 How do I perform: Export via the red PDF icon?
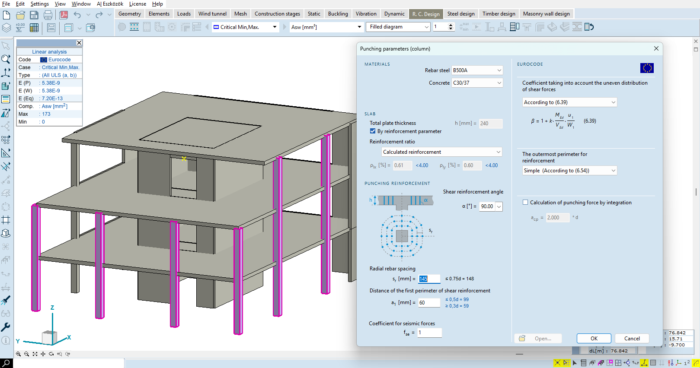(x=64, y=15)
